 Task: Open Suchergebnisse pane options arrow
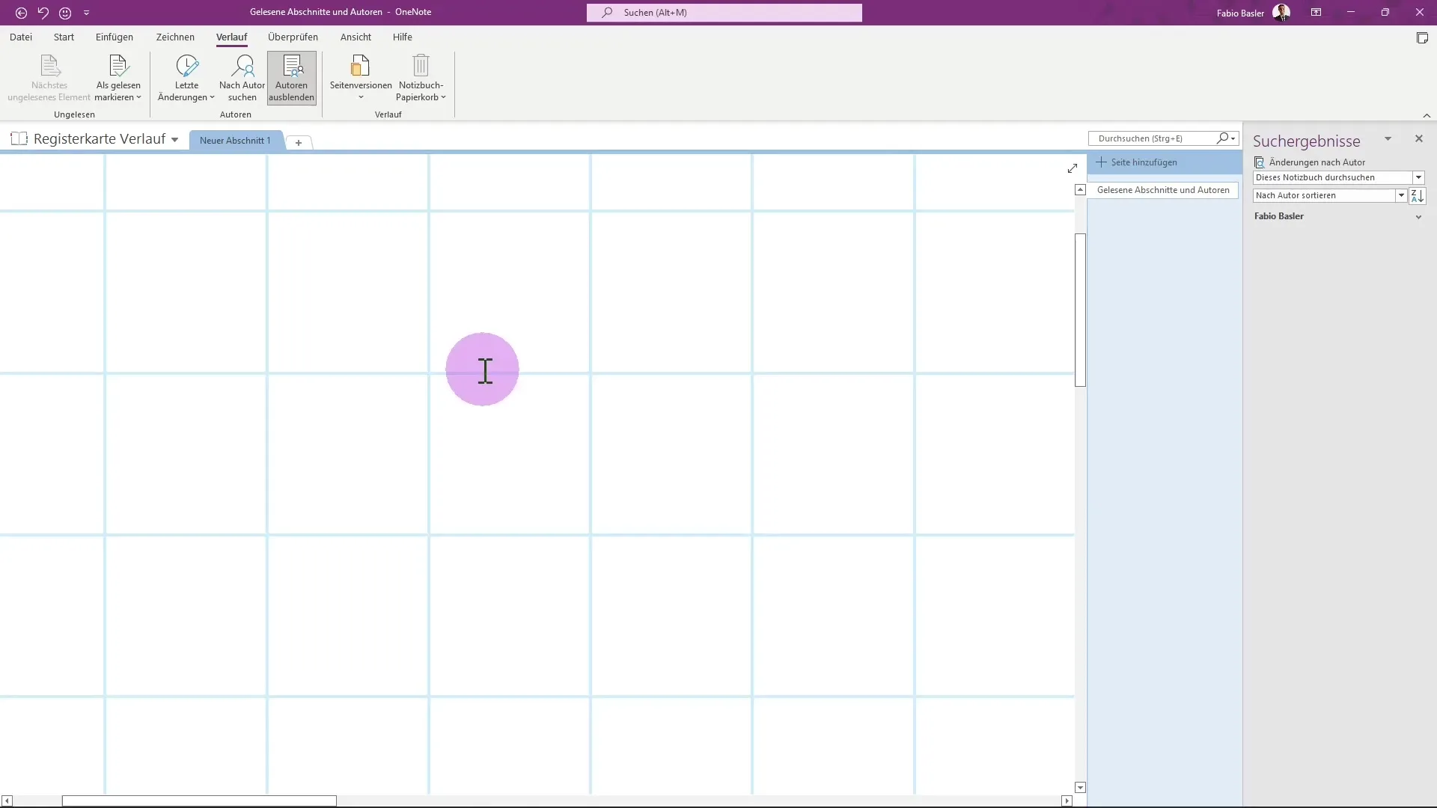pyautogui.click(x=1388, y=139)
